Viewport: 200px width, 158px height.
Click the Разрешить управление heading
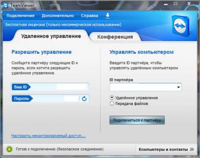[x=41, y=52]
